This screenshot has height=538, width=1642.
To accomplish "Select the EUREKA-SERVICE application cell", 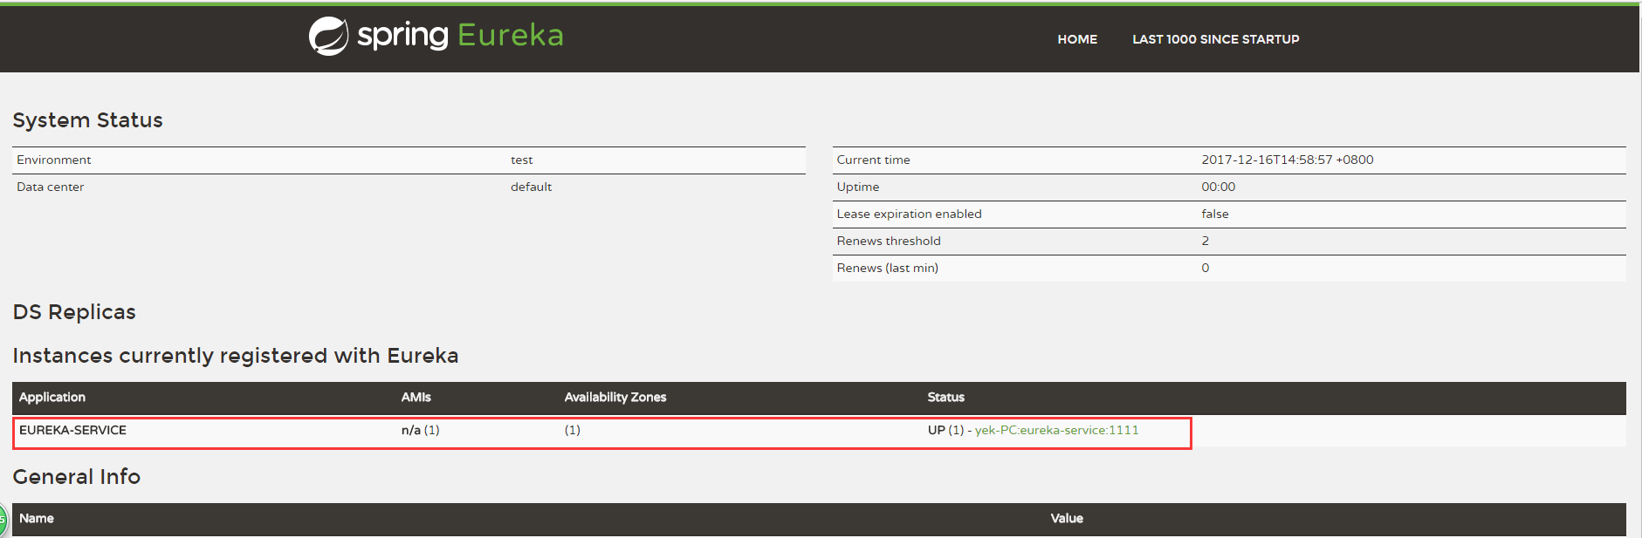I will 72,430.
